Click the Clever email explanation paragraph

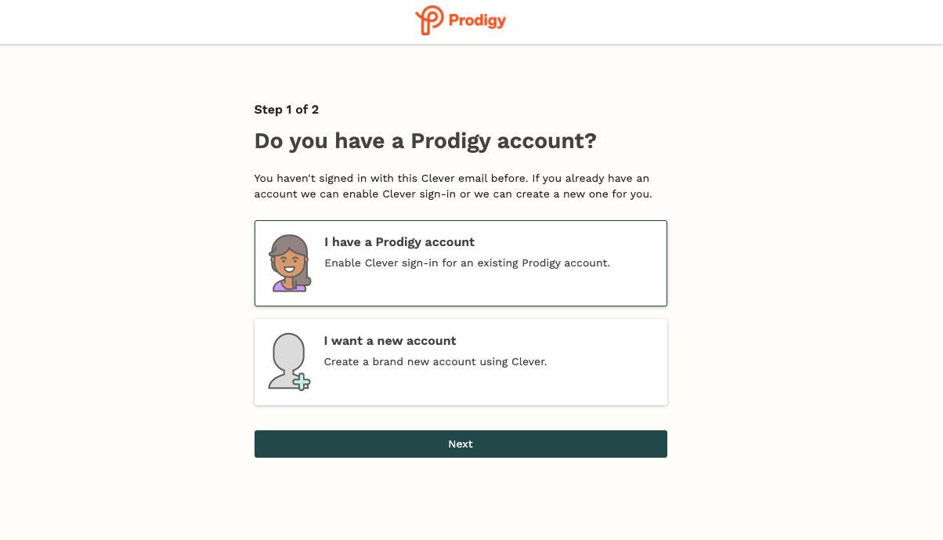tap(453, 186)
